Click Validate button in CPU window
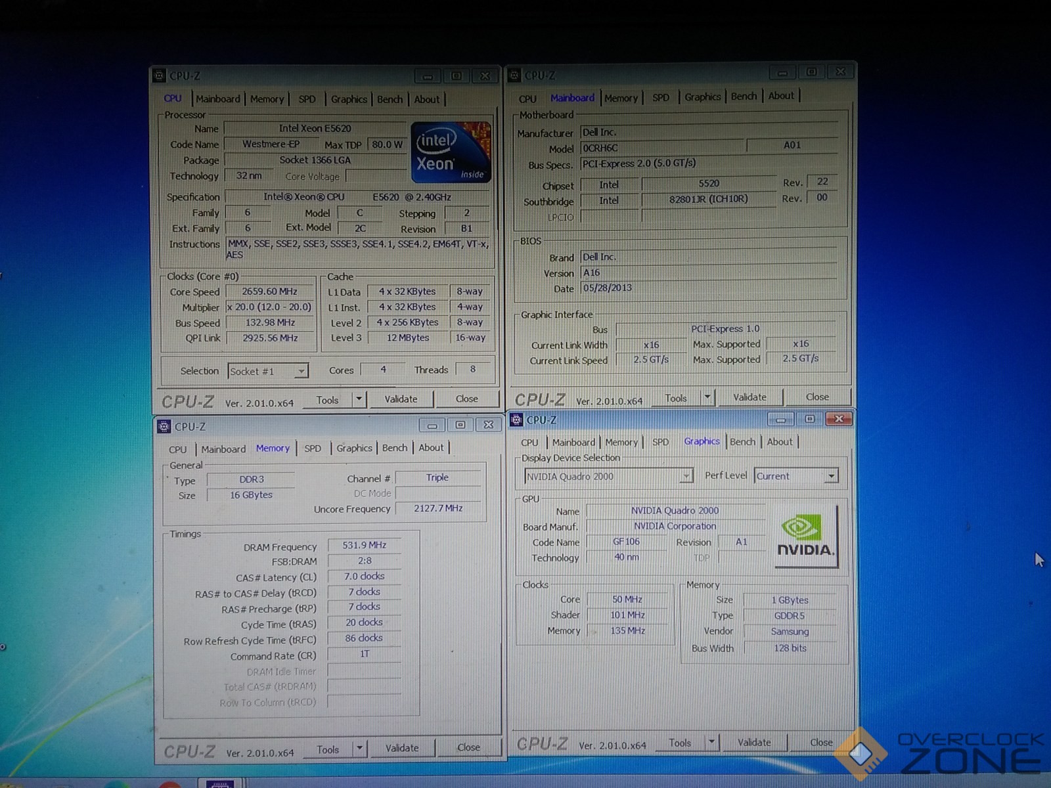This screenshot has height=788, width=1051. [401, 399]
